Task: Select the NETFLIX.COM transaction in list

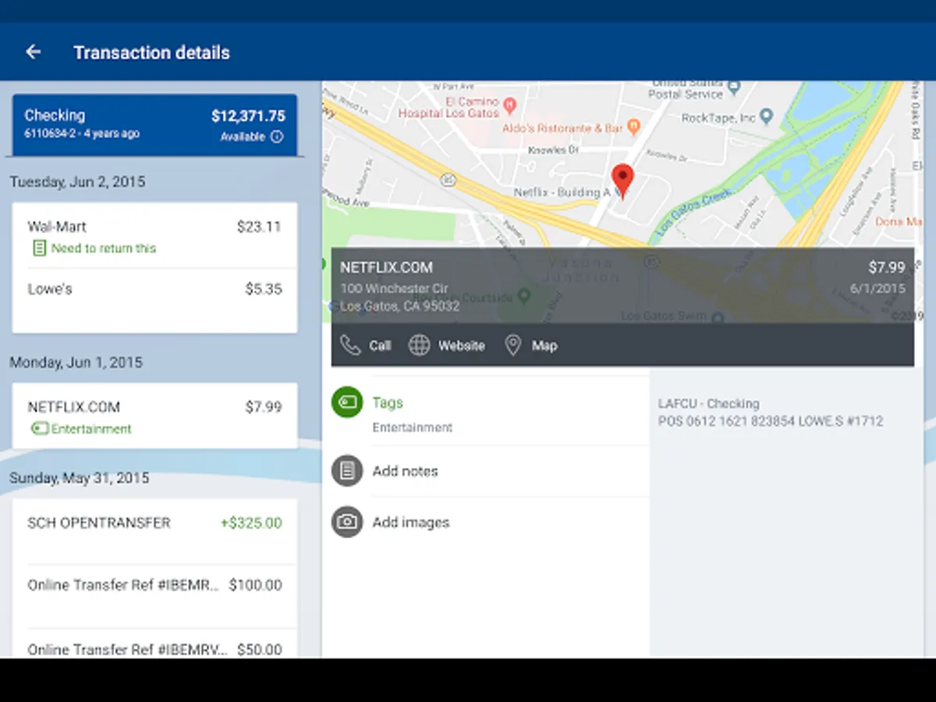Action: point(154,416)
